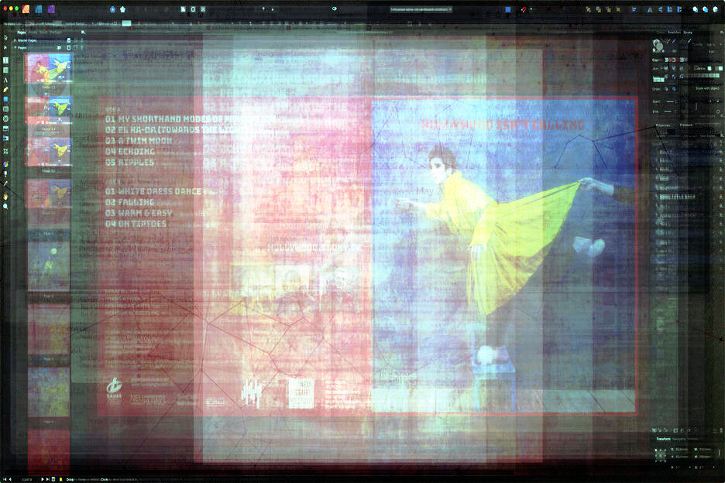Expand the Master Pages section

click(15, 41)
